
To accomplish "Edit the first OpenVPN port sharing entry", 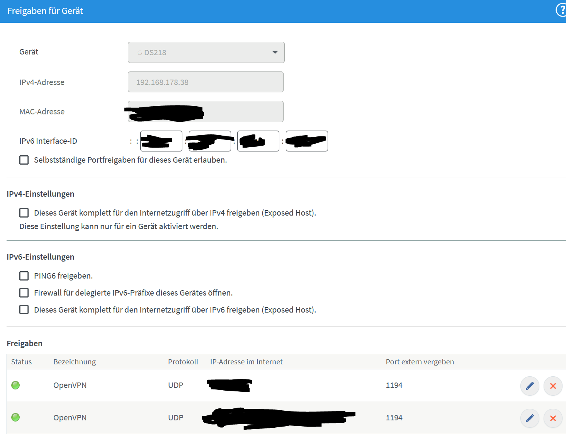I will [x=530, y=386].
